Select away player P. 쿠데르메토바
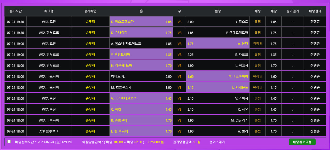 [218, 33]
